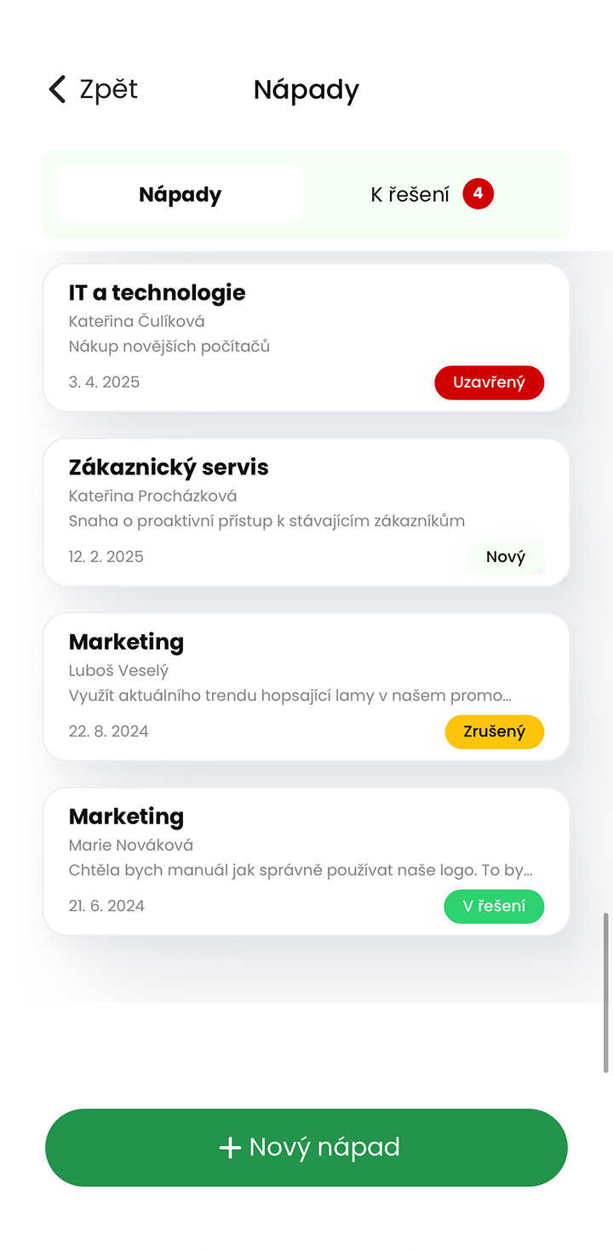Click the red badge showing 4
The height and width of the screenshot is (1250, 613).
(478, 194)
